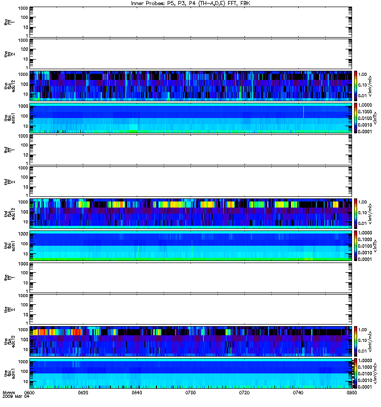Click the "<|mV/m|>" units label beside tha edc12

pos(370,86)
